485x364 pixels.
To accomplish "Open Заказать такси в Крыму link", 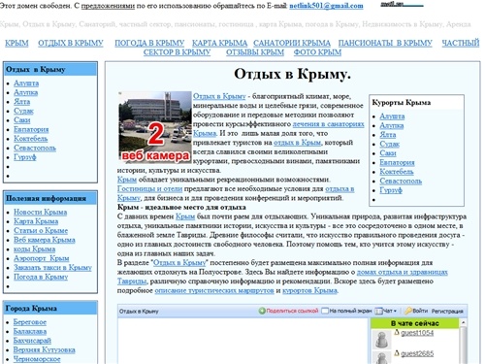I will pyautogui.click(x=52, y=268).
